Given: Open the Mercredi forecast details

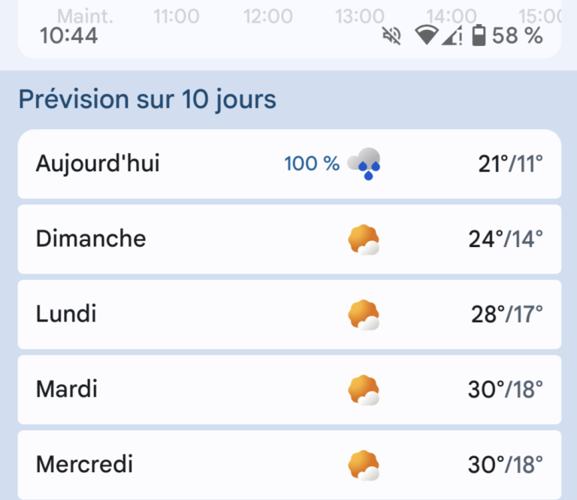Looking at the screenshot, I should click(289, 465).
